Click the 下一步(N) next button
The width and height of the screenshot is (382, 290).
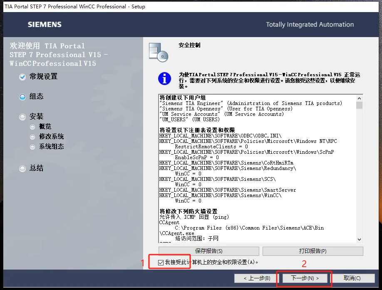coord(305,278)
